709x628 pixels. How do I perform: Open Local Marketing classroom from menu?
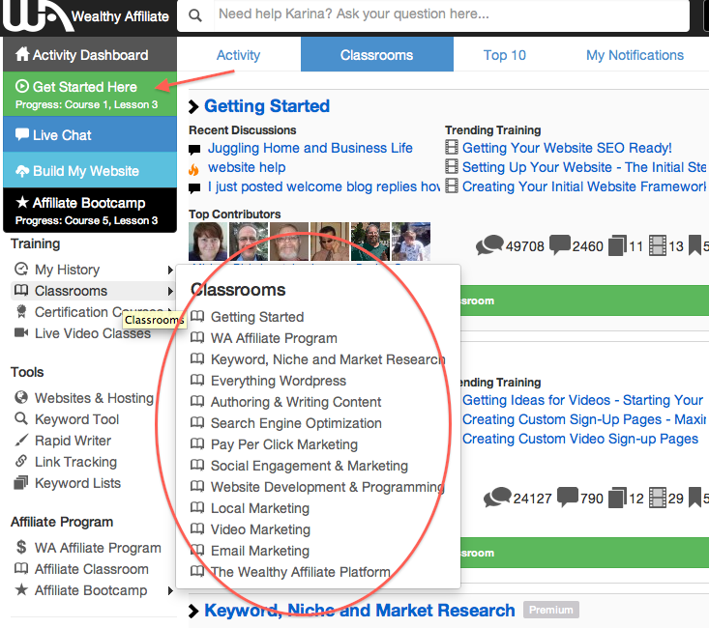[260, 508]
